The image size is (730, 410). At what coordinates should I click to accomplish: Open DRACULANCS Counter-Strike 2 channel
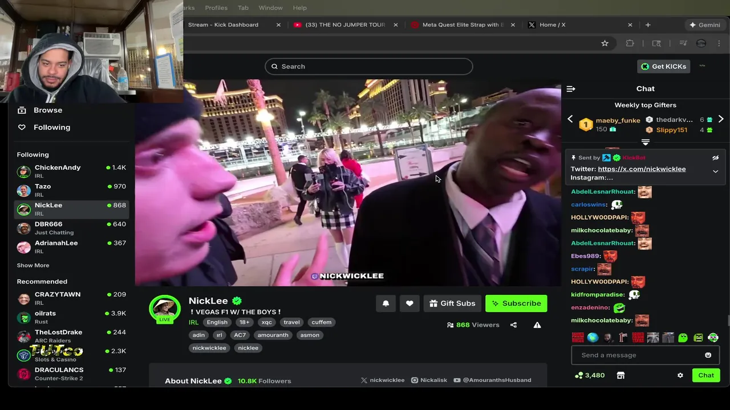[71, 374]
